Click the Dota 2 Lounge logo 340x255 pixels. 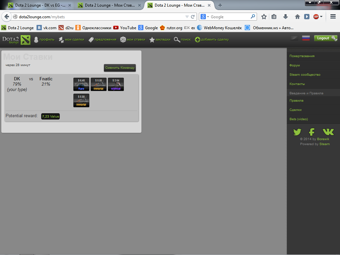16,40
